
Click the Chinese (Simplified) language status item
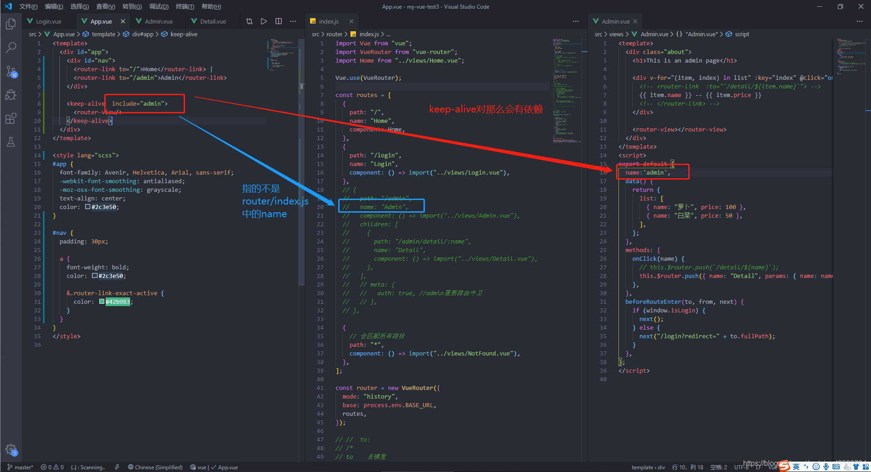[156, 467]
